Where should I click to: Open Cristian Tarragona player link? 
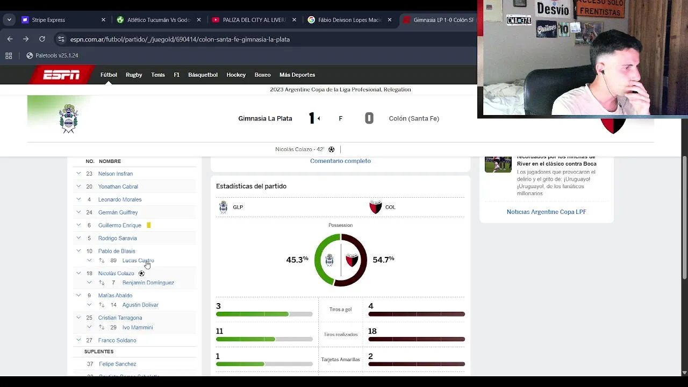tap(120, 318)
